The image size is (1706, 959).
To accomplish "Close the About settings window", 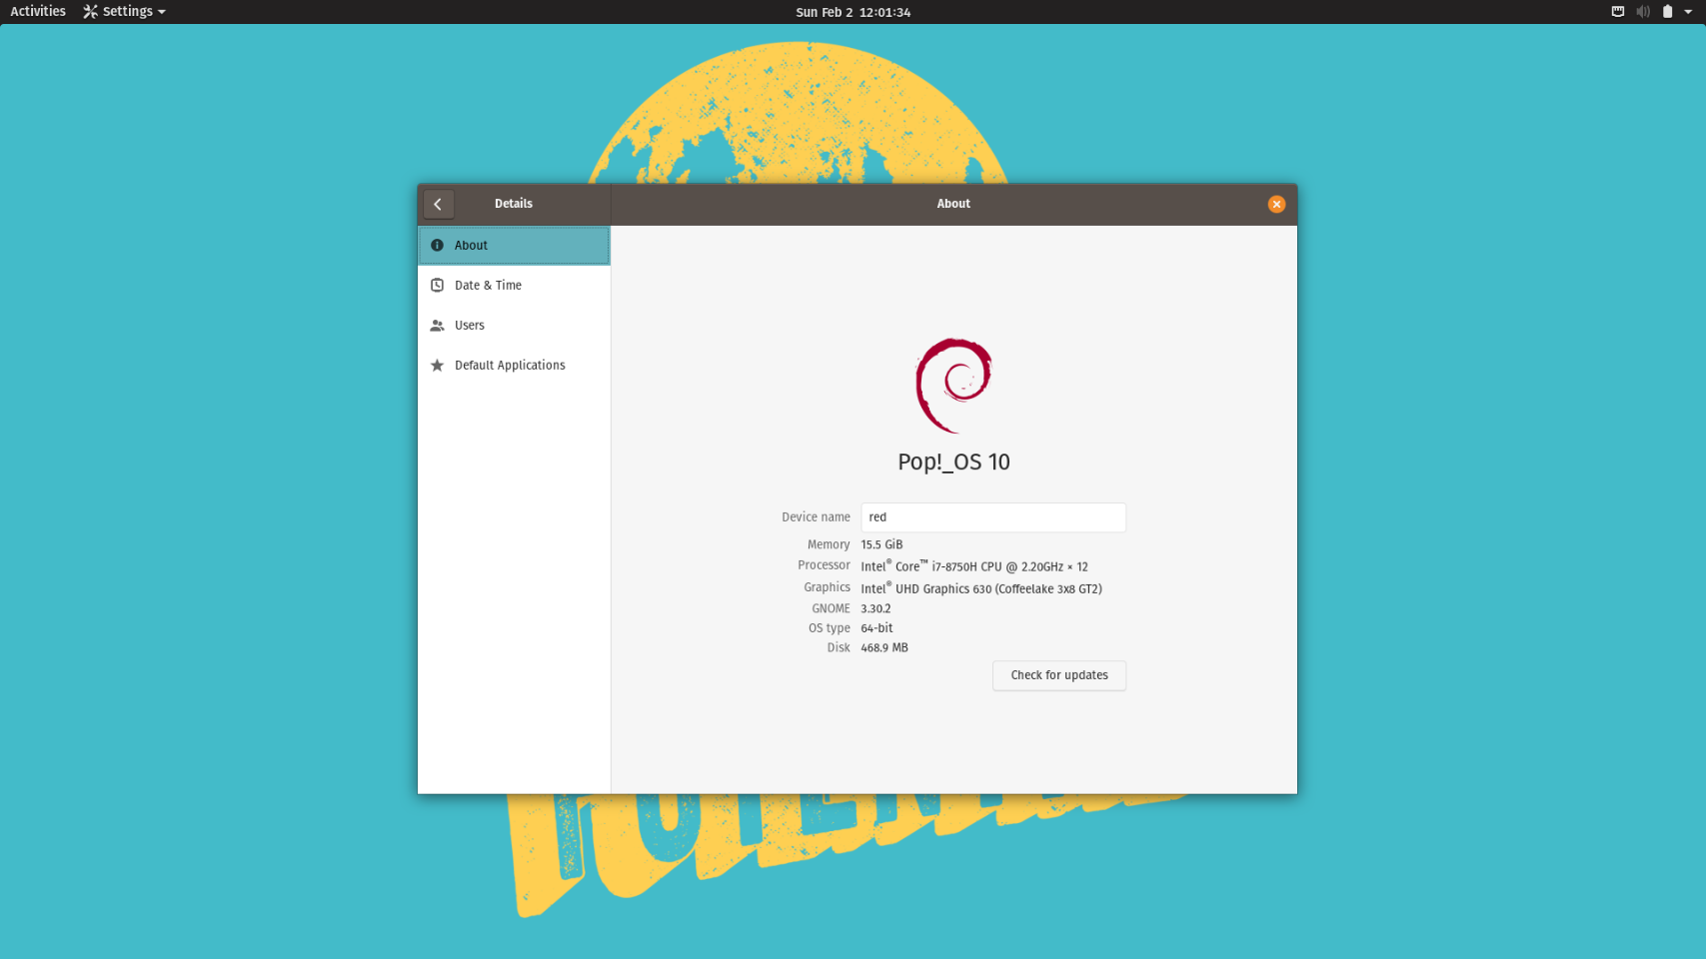I will point(1276,204).
